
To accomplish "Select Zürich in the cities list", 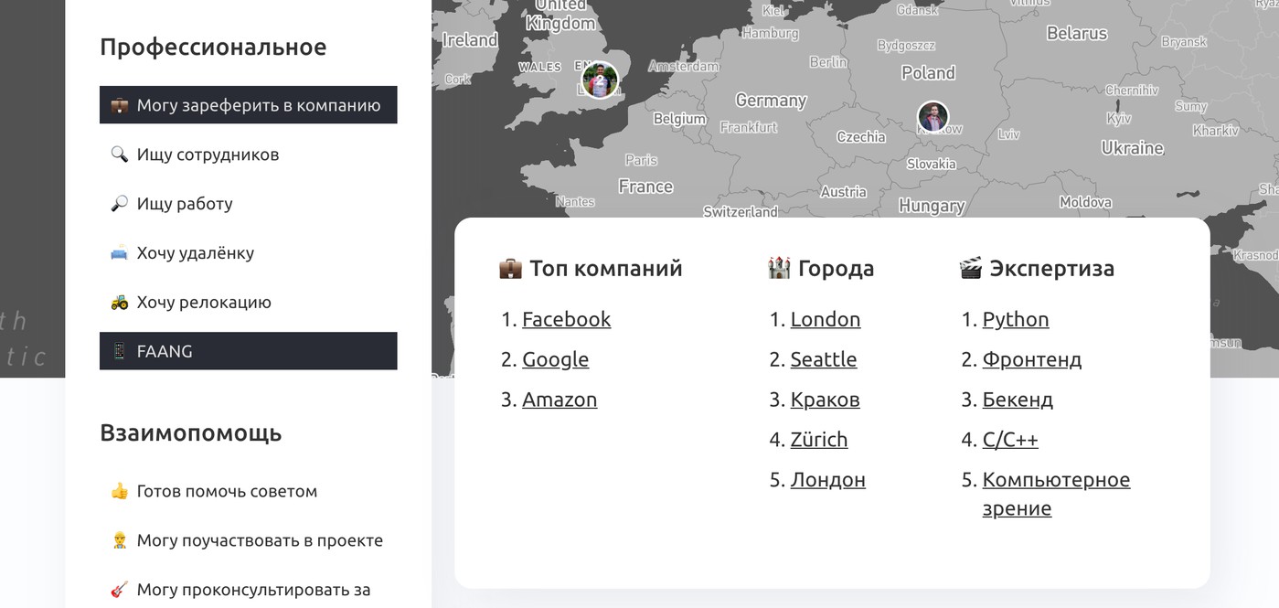I will pyautogui.click(x=818, y=440).
